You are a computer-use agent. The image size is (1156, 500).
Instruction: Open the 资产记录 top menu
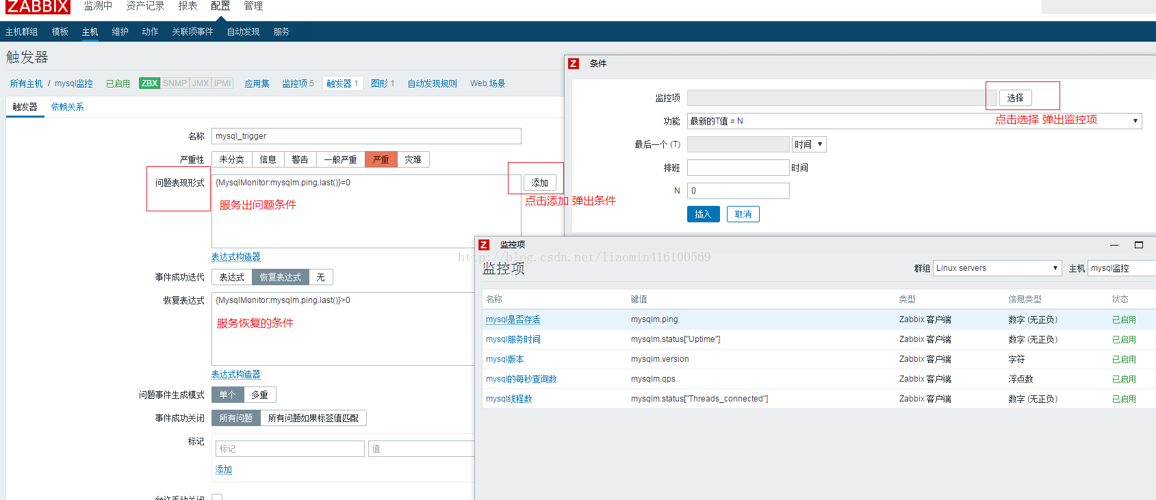click(x=145, y=6)
